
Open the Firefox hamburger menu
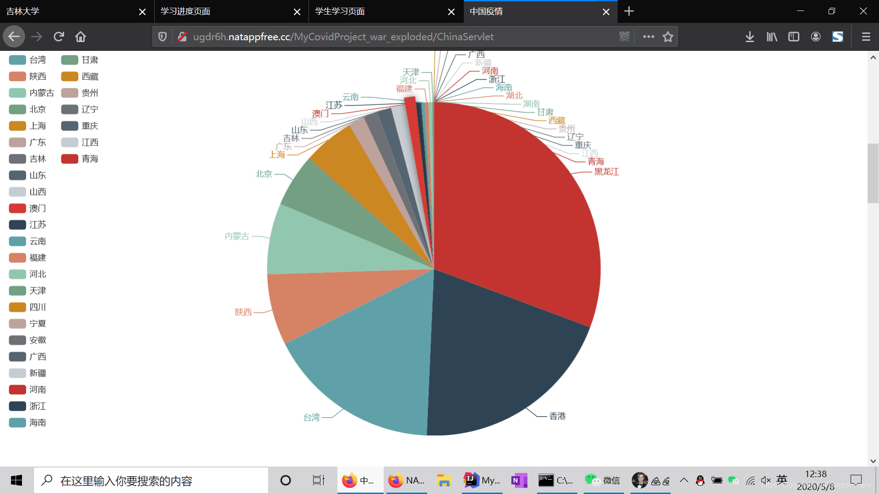(866, 37)
